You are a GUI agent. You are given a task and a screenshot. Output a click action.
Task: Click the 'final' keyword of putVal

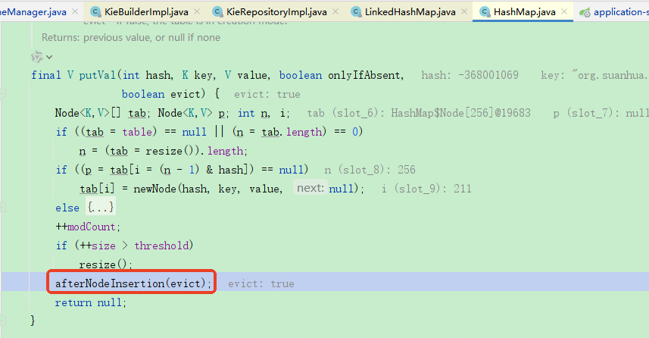[x=46, y=75]
